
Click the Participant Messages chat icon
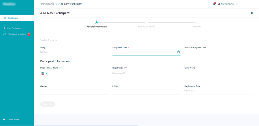tap(4, 34)
